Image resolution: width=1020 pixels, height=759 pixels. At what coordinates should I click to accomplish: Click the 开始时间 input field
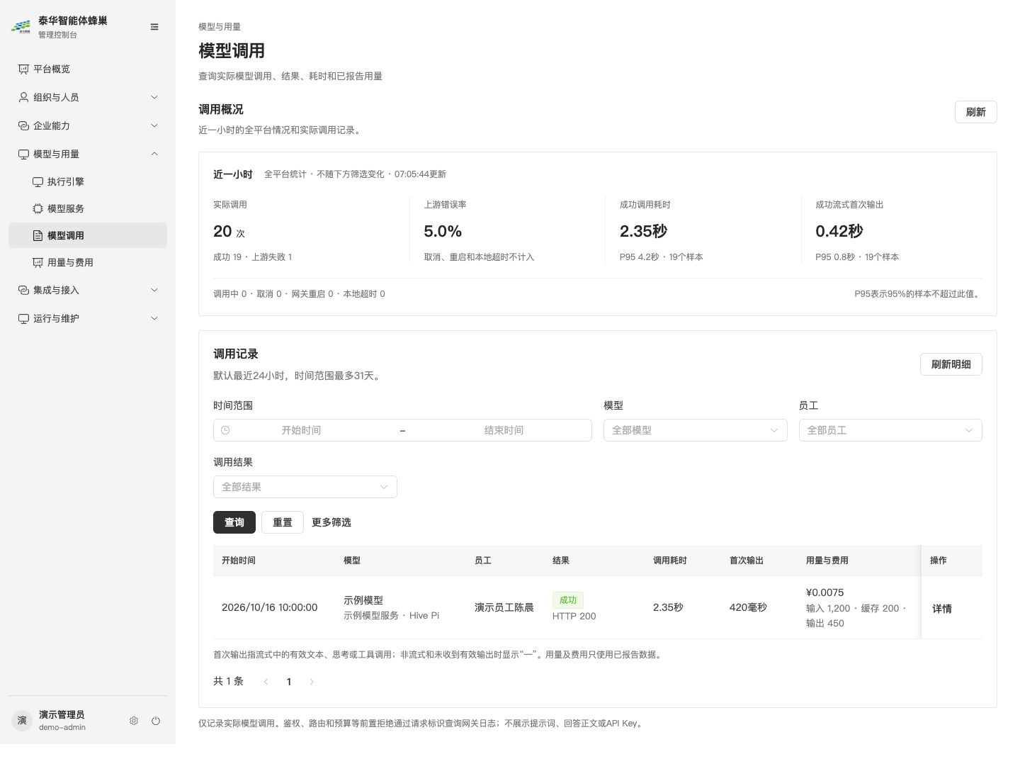(x=301, y=430)
